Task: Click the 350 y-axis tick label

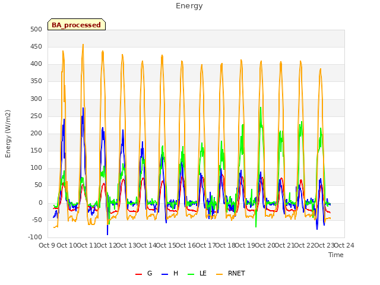Action: (36, 81)
